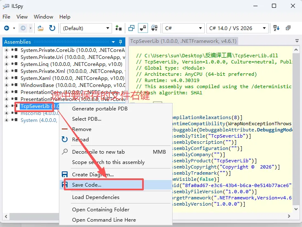Click the greyed Forward navigation arrow
The image size is (302, 227).
tap(23, 28)
